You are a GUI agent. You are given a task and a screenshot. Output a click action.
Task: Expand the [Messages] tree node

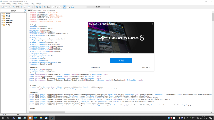tap(2, 20)
